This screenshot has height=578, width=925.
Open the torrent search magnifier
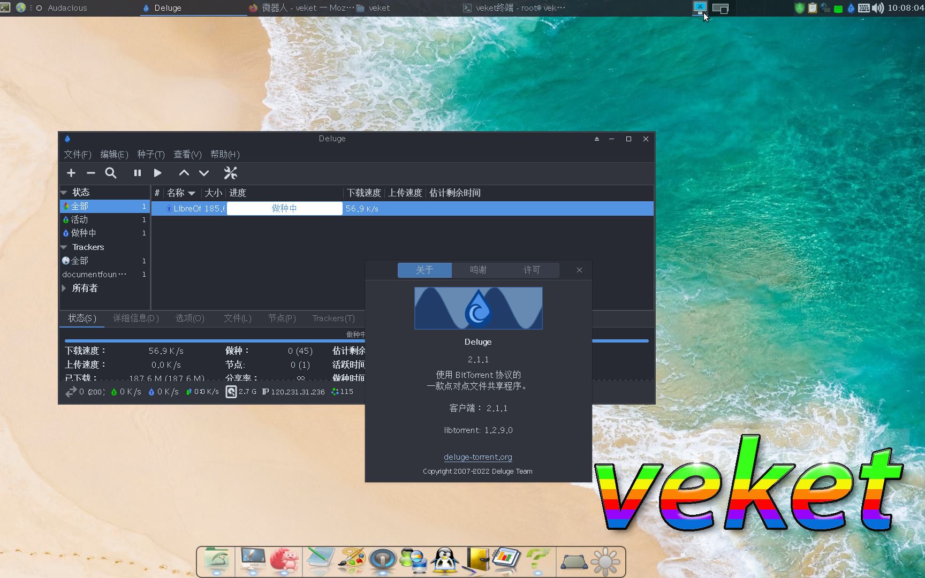tap(111, 173)
